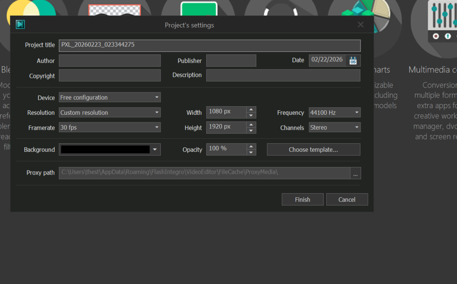
Task: Lower Opacity with the down arrow
Action: (252, 152)
